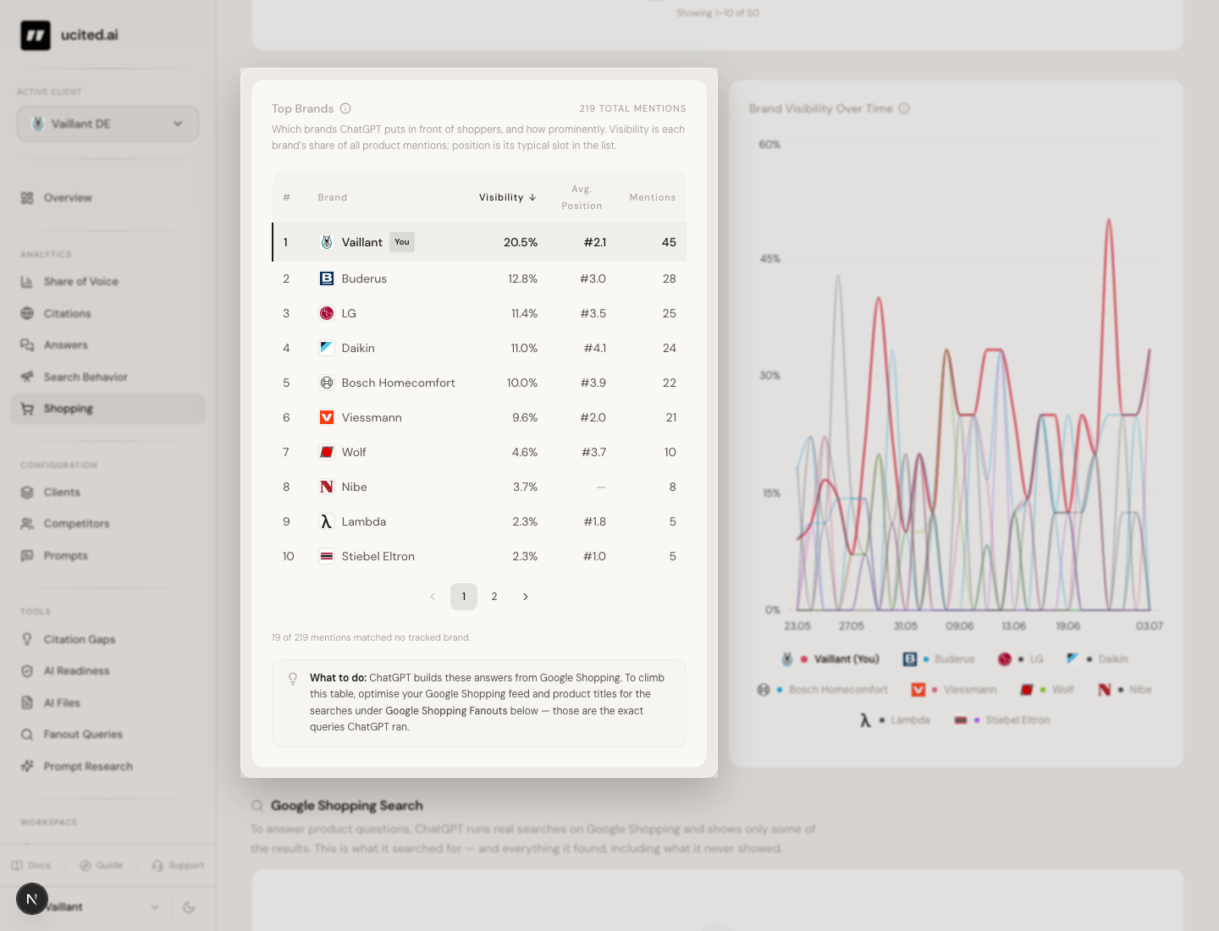Click Stiebel Eltron legend color dot
This screenshot has width=1219, height=931.
[x=977, y=720]
